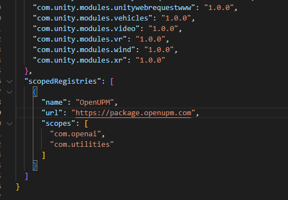Screen dimensions: 288x200
Task: Click the "1.0.0" value of vr
Action: (151, 39)
